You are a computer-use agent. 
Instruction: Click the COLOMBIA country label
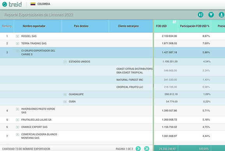(x=44, y=4)
